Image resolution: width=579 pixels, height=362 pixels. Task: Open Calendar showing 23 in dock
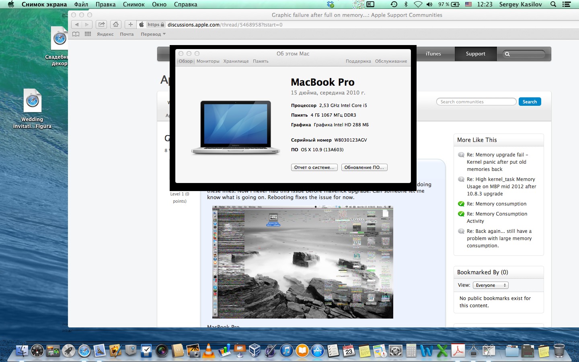coord(349,351)
